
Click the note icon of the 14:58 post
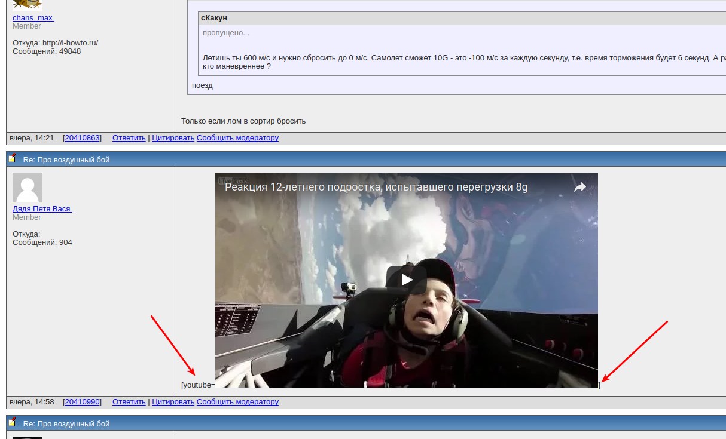pyautogui.click(x=12, y=159)
